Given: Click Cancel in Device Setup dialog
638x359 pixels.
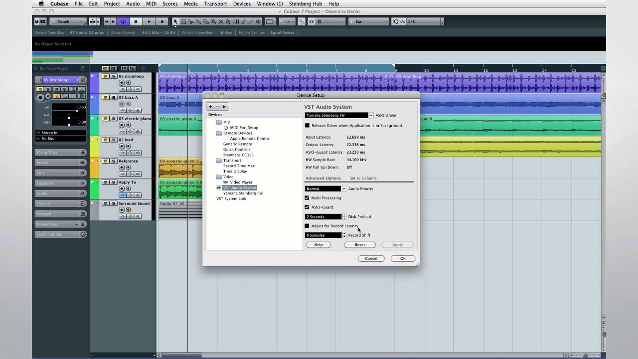Looking at the screenshot, I should (x=371, y=258).
